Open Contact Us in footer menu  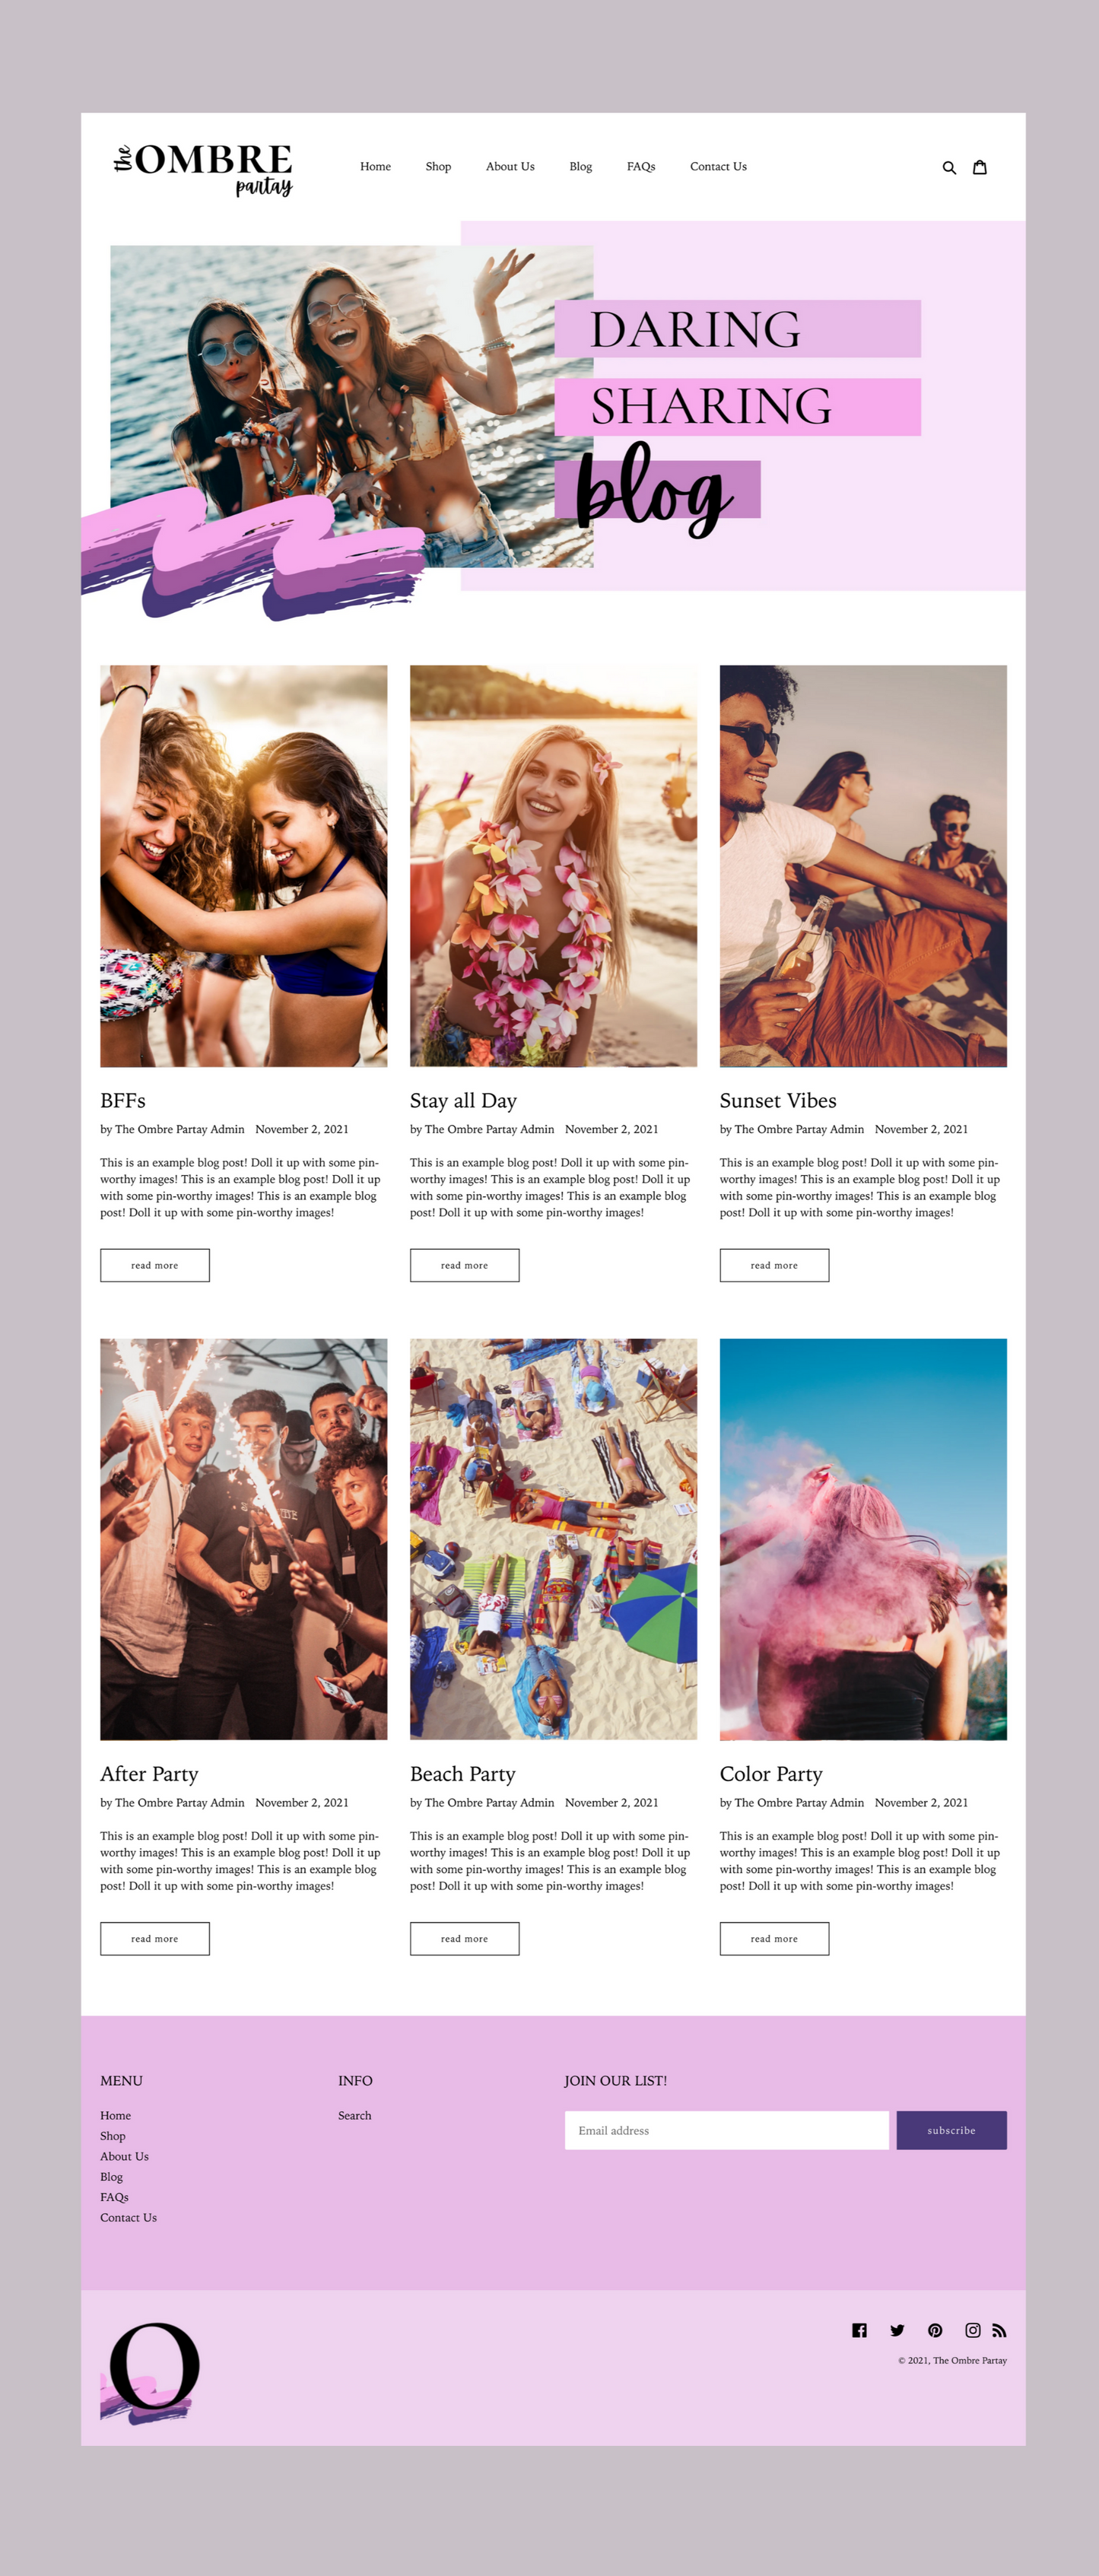[x=128, y=2217]
